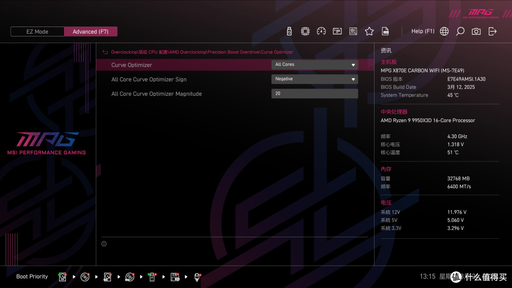This screenshot has height=288, width=512.
Task: Open Help (F1)
Action: [423, 31]
